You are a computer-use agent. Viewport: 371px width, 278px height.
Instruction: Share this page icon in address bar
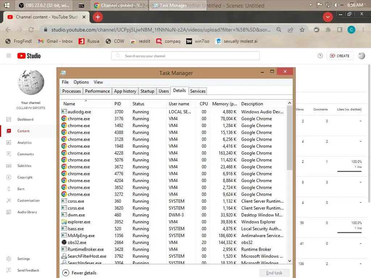pyautogui.click(x=291, y=30)
